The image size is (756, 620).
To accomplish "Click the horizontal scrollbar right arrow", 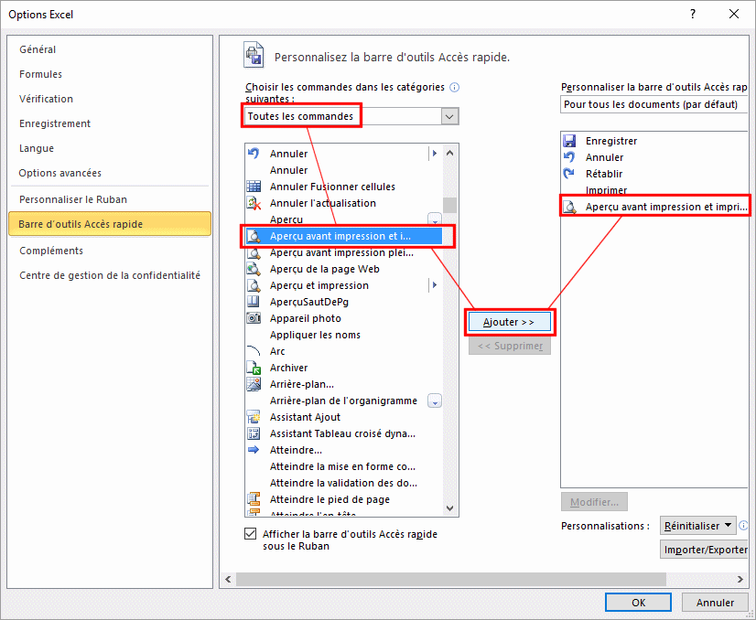I will point(740,579).
